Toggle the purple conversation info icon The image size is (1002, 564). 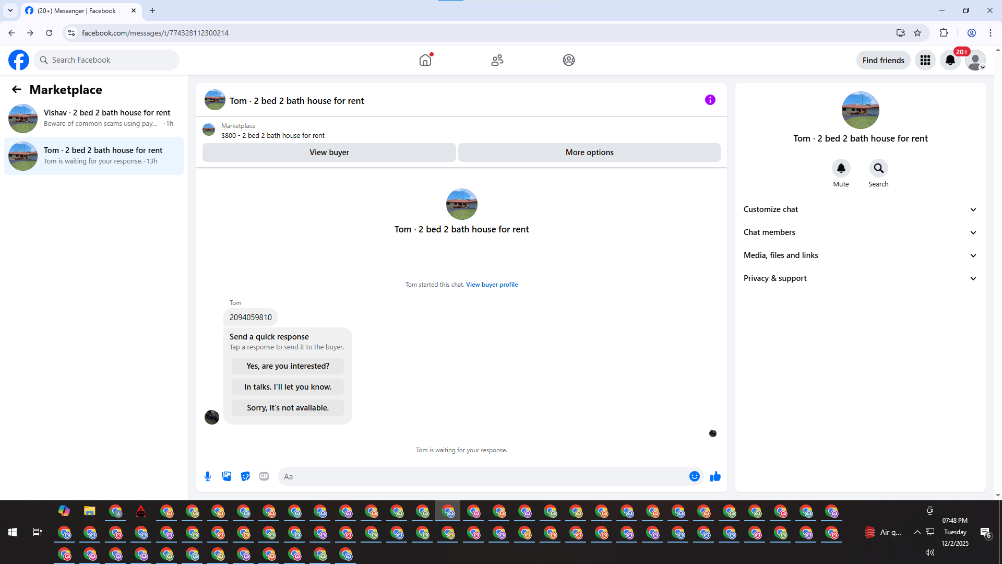pos(710,100)
